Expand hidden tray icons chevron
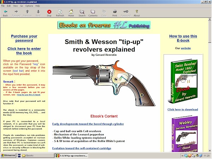The width and height of the screenshot is (212, 159). pyautogui.click(x=182, y=155)
